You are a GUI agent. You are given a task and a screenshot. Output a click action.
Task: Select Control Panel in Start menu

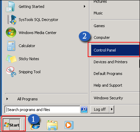click(115, 50)
